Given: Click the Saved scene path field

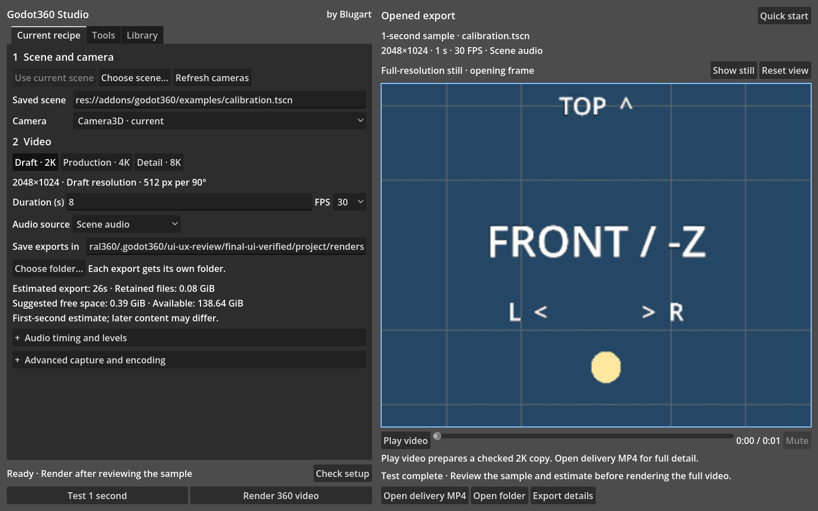Looking at the screenshot, I should coord(219,100).
